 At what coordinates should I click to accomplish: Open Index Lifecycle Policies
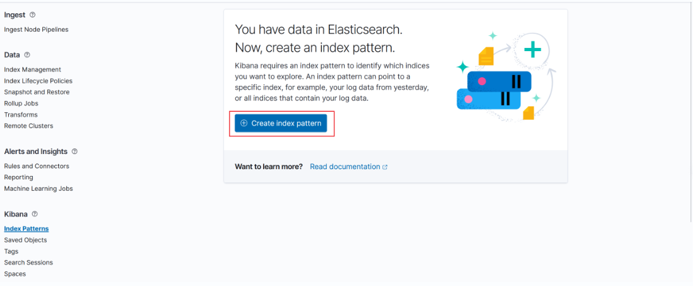[38, 81]
